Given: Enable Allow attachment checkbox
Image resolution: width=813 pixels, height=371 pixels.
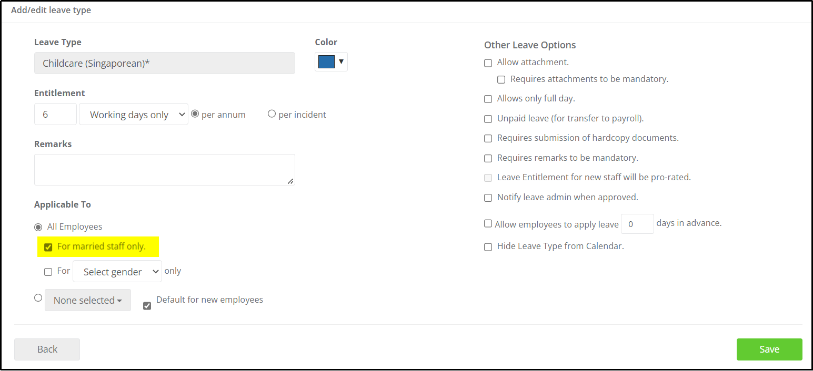Looking at the screenshot, I should [x=488, y=63].
